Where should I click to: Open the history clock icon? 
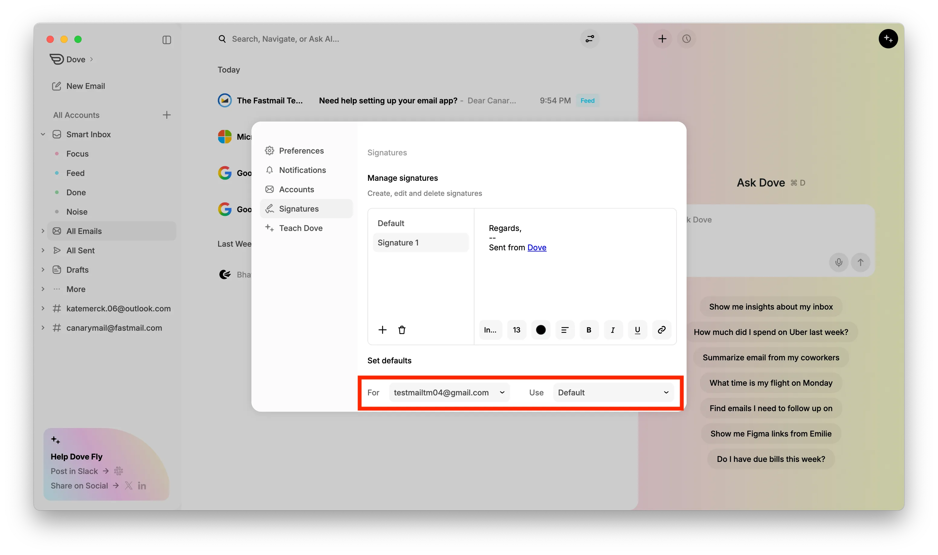point(686,39)
